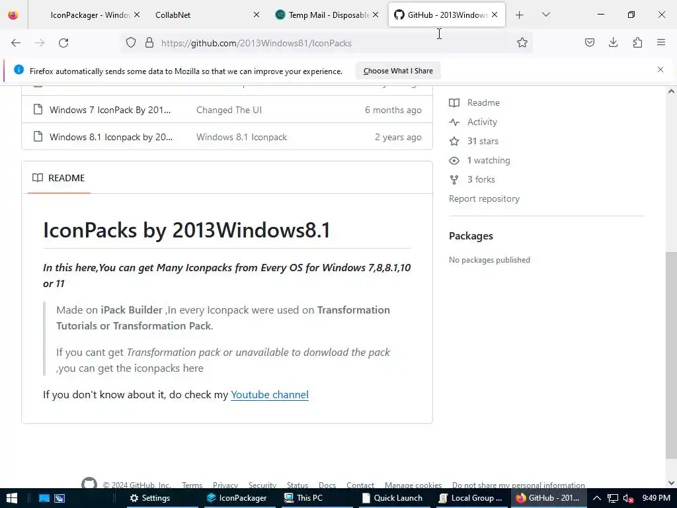This screenshot has width=677, height=508.
Task: Save page to Pocket
Action: 589,43
